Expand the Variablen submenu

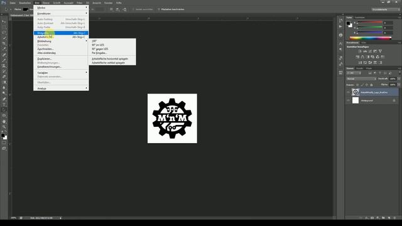(61, 73)
